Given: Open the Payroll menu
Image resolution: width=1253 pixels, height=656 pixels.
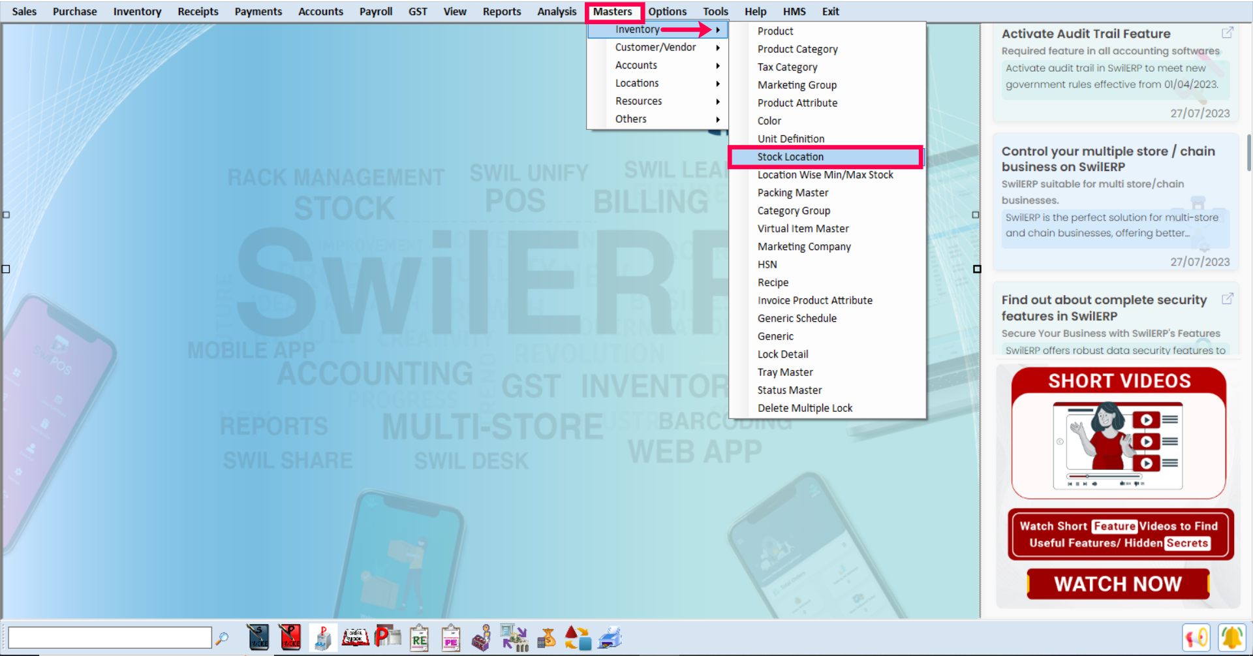Looking at the screenshot, I should [376, 12].
